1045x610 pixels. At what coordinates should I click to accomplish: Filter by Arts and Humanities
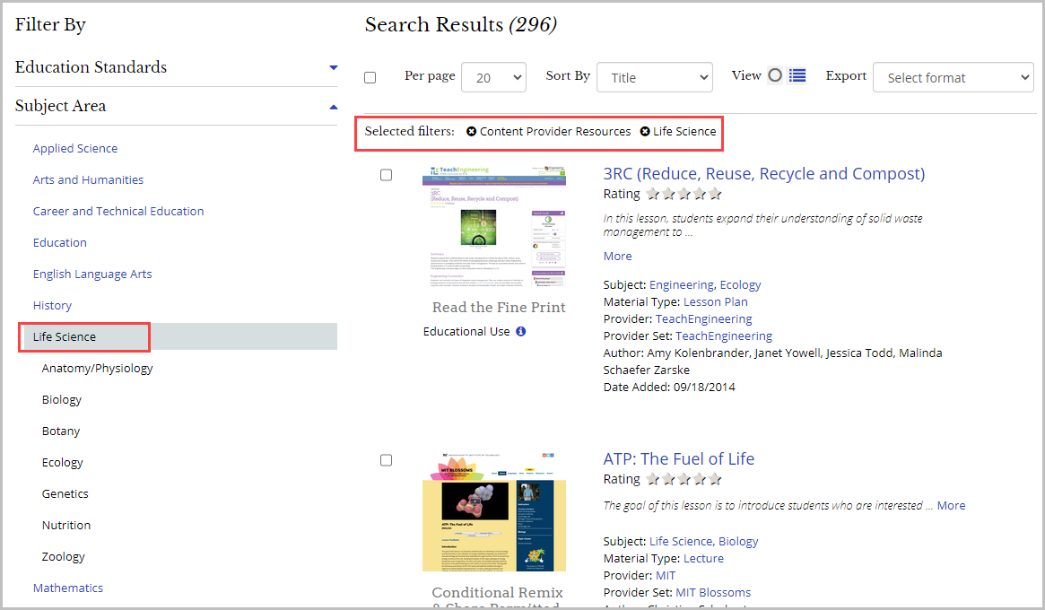[x=88, y=180]
